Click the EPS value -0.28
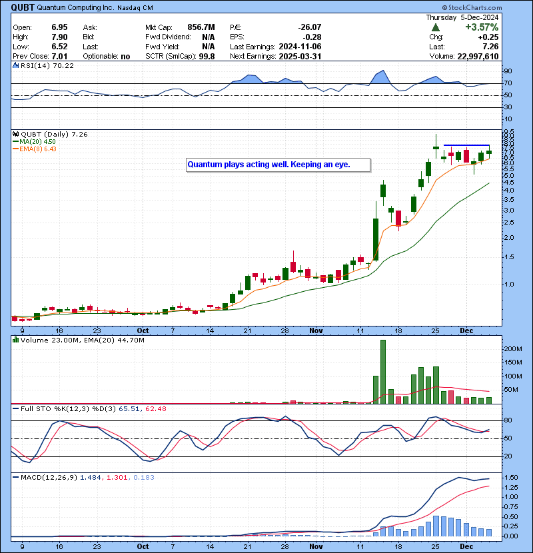 (x=312, y=37)
